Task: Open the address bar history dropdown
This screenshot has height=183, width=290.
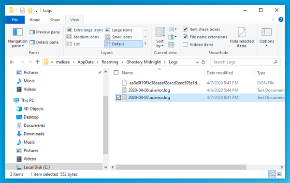Action: pyautogui.click(x=197, y=62)
